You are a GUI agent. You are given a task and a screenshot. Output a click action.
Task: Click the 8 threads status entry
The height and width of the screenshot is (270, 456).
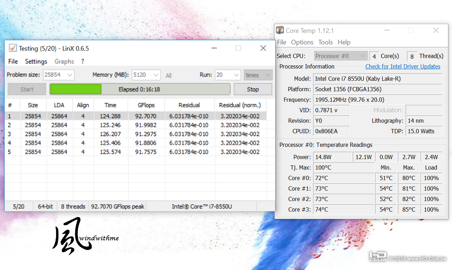point(73,206)
